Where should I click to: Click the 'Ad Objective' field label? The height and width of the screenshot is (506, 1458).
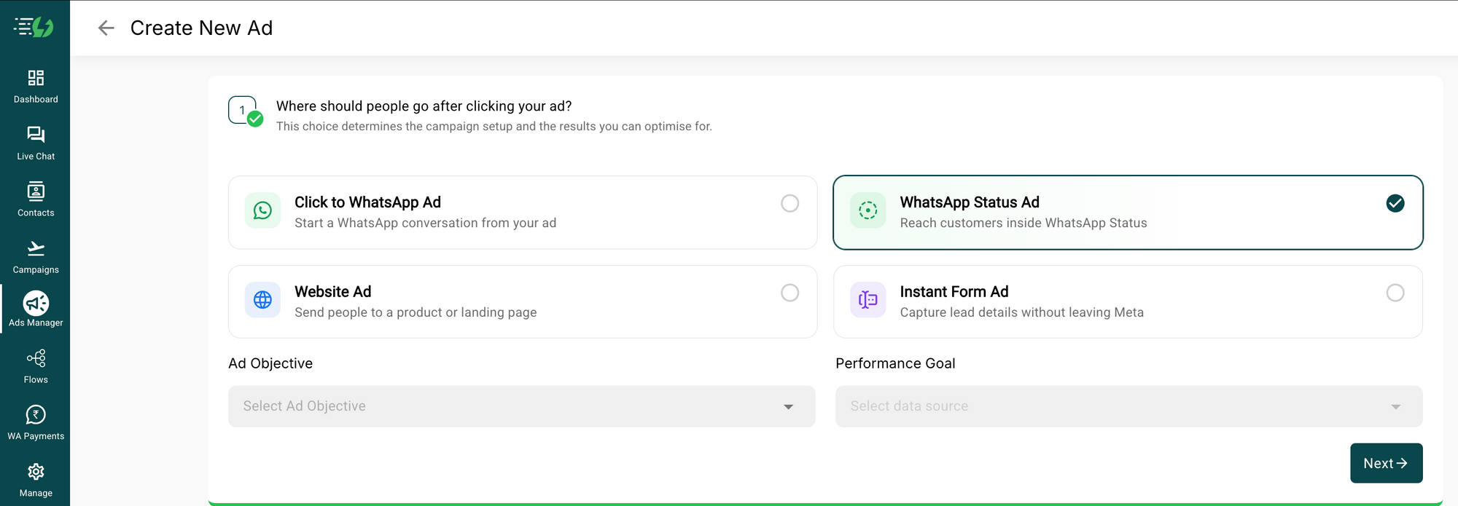pyautogui.click(x=270, y=363)
